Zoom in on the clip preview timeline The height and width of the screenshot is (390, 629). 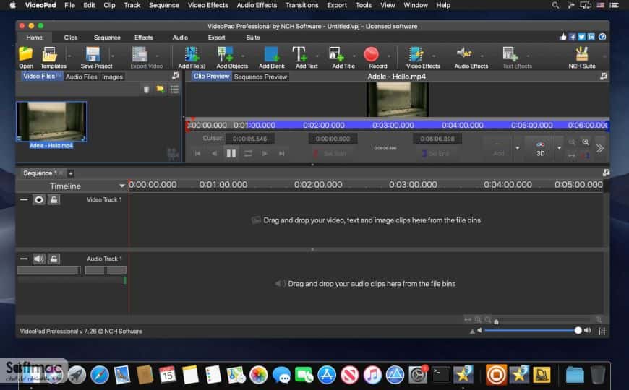coord(586,142)
